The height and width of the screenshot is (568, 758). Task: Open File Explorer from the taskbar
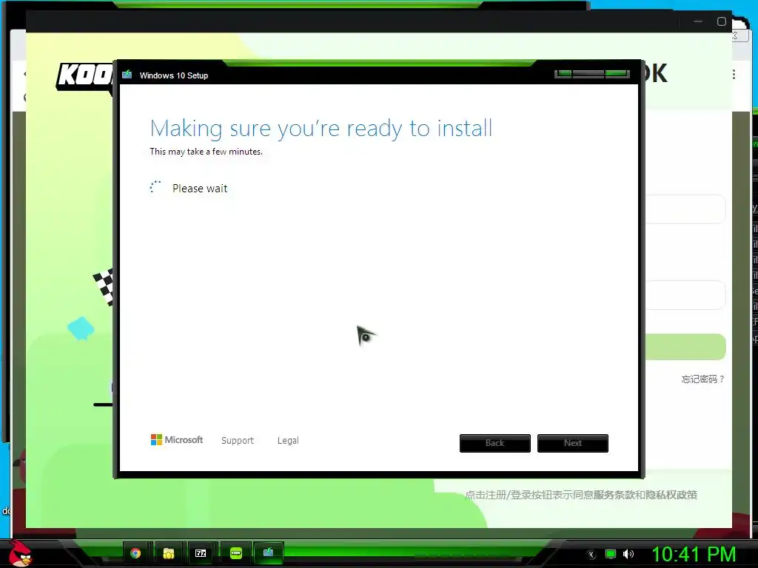point(168,553)
